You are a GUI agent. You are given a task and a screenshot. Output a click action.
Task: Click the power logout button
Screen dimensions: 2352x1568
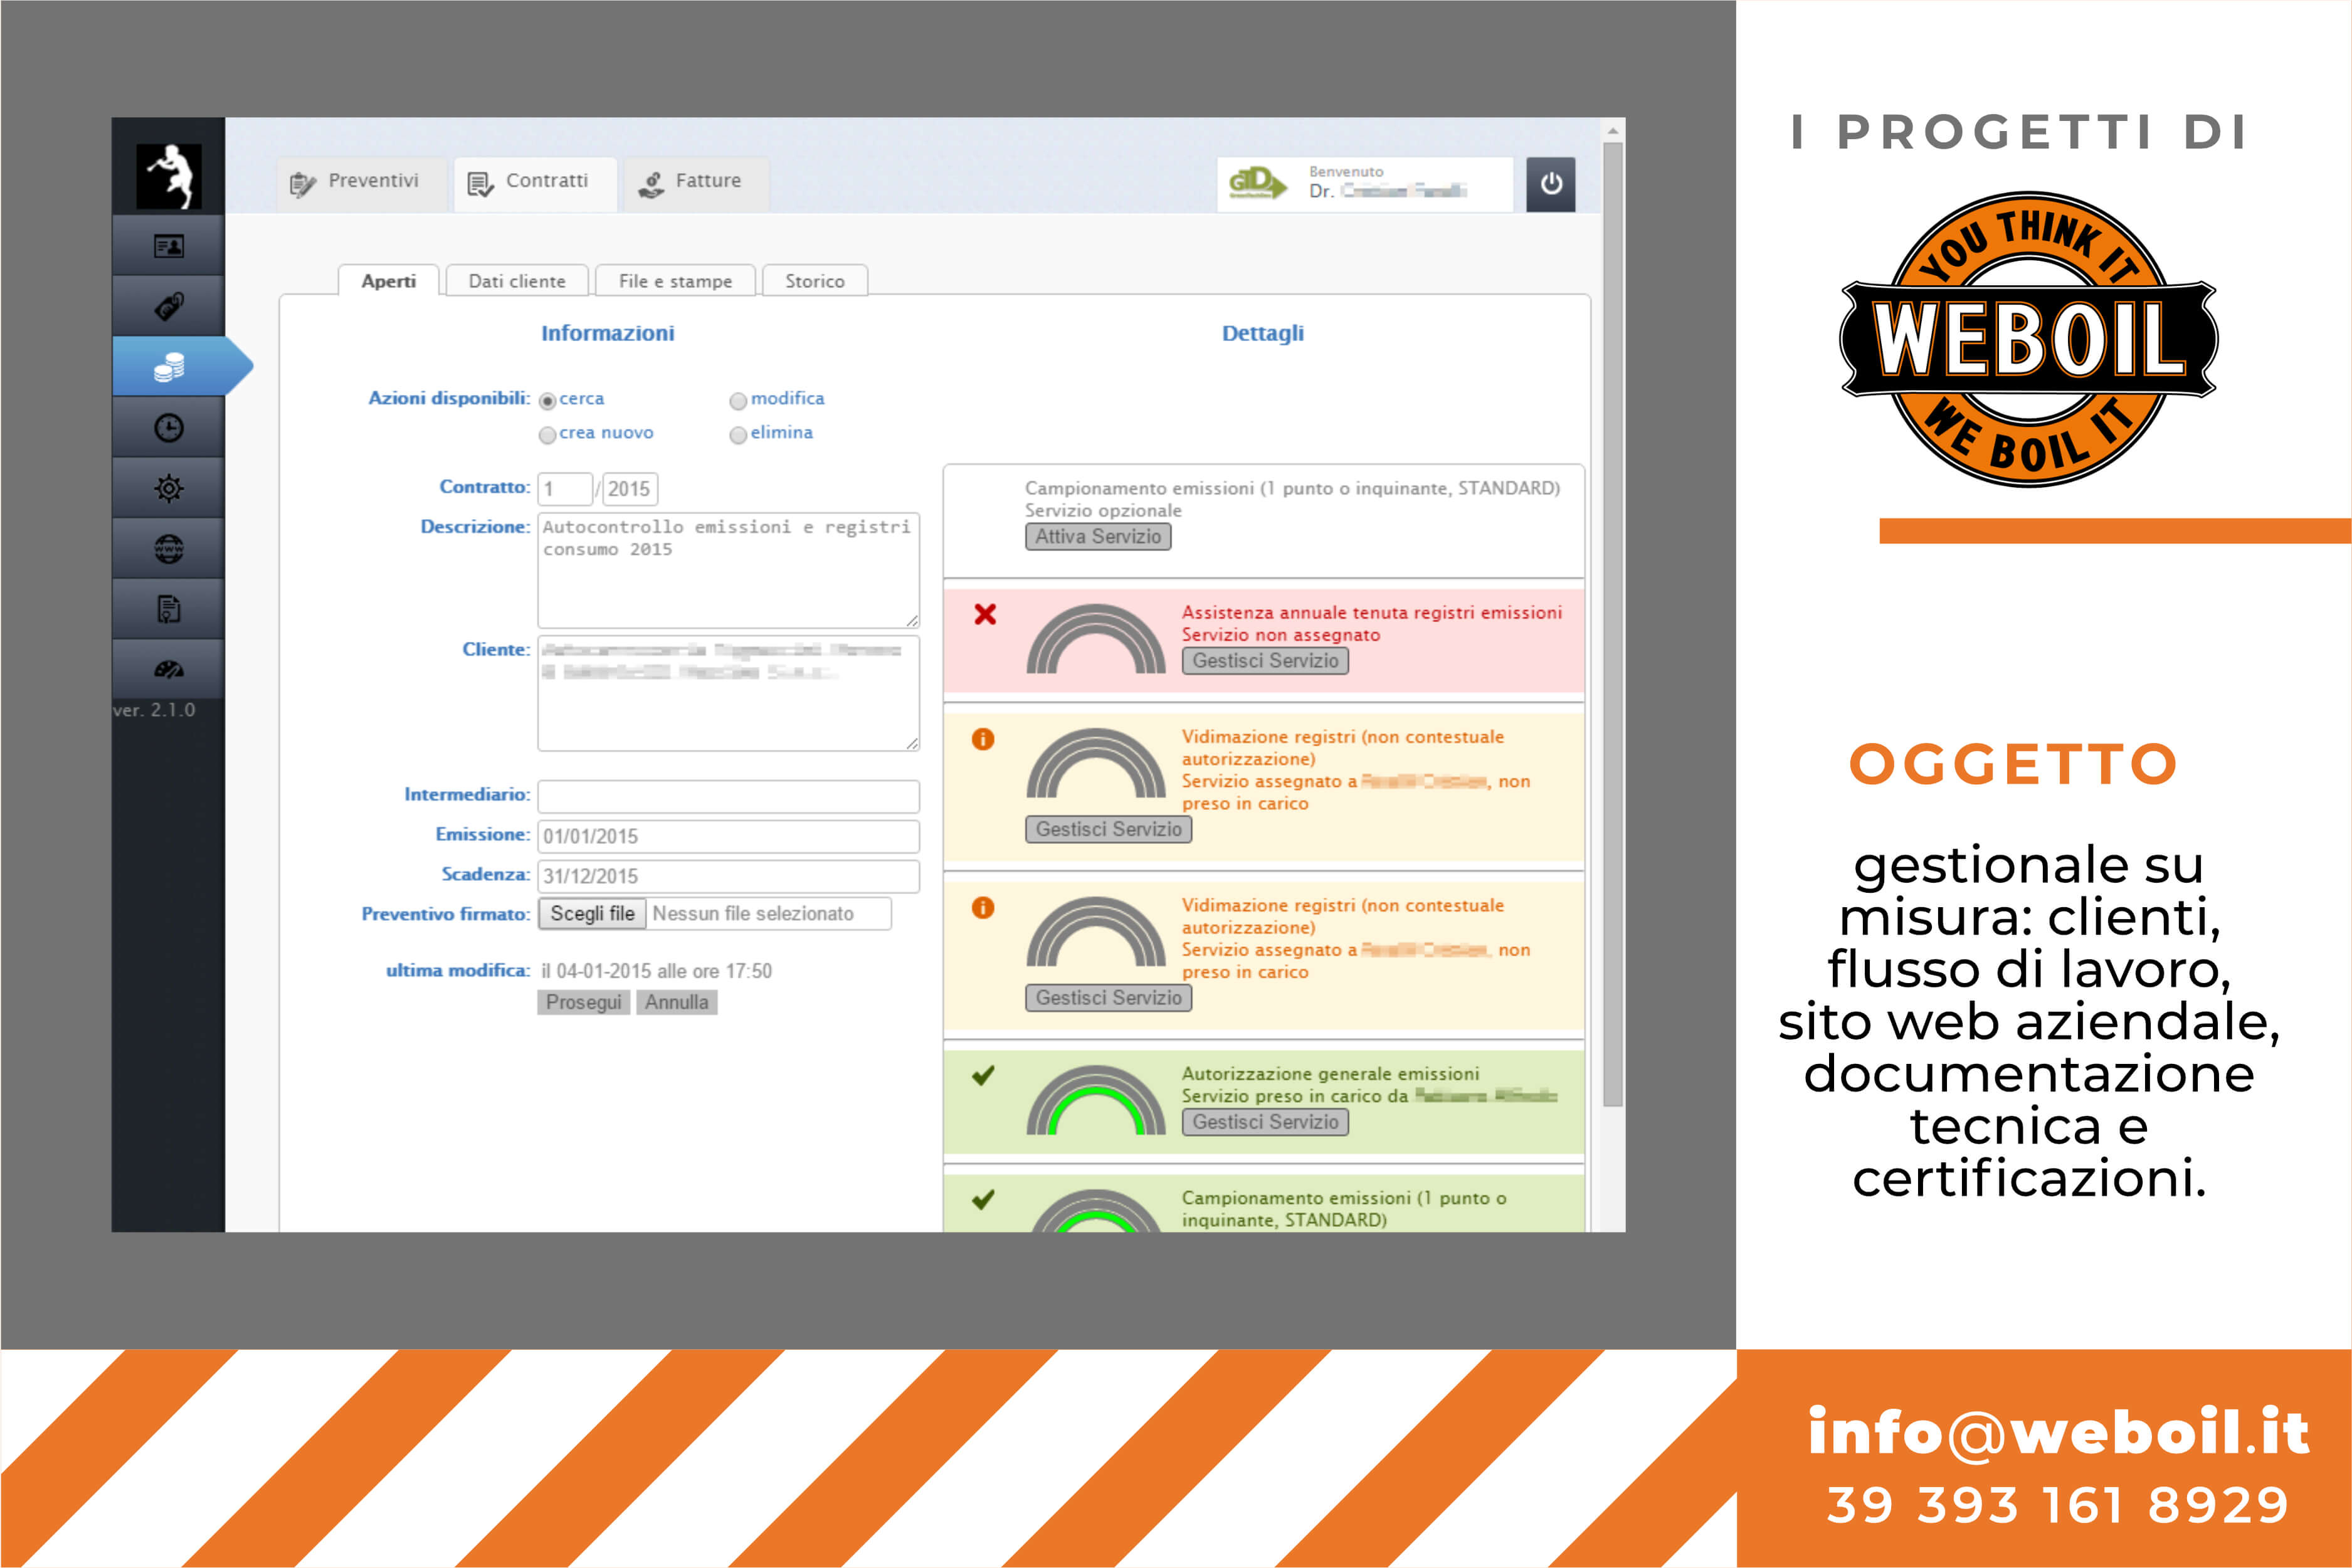click(x=1551, y=184)
